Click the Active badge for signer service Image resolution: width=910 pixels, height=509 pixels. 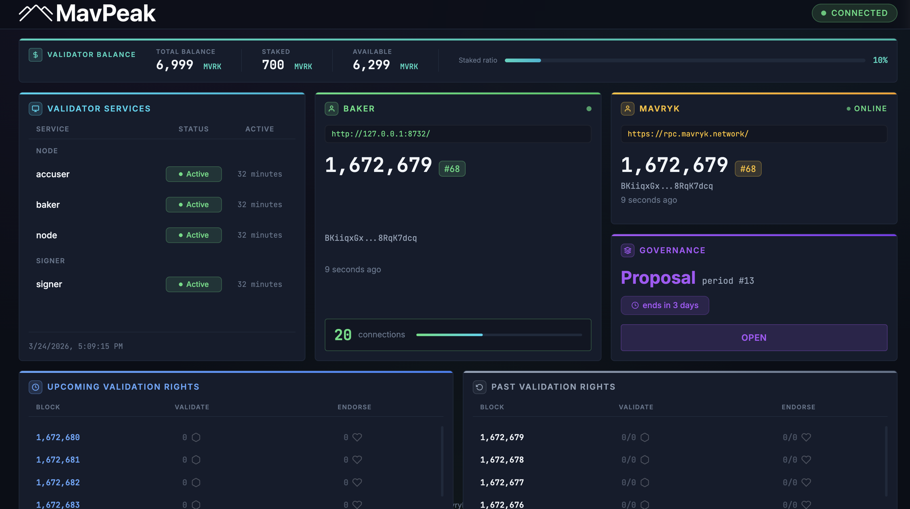click(194, 284)
